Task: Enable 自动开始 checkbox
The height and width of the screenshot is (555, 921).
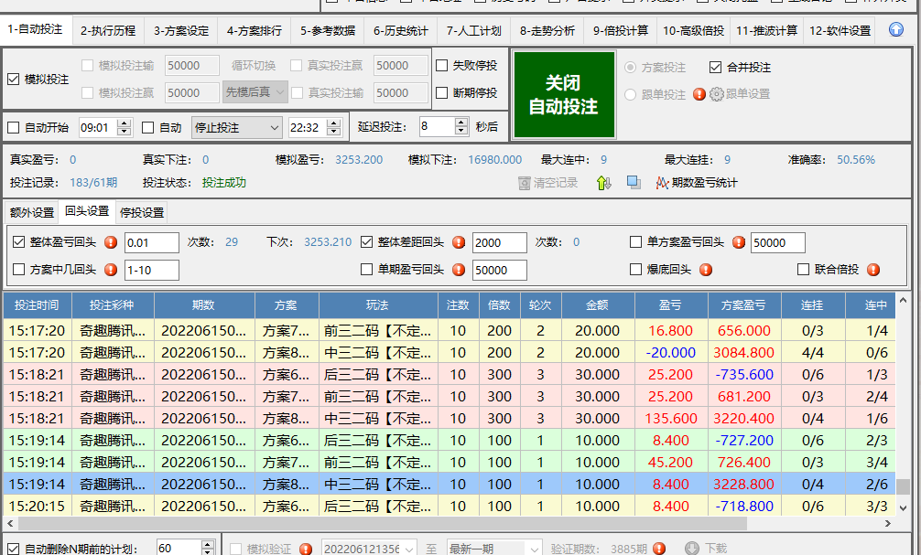Action: point(14,127)
